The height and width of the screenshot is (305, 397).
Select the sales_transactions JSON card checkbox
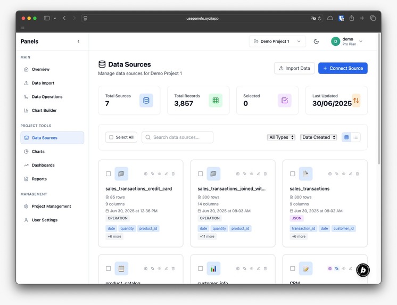(x=293, y=174)
